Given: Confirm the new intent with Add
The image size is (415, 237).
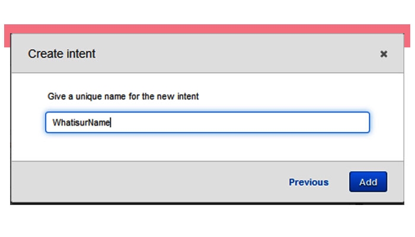Looking at the screenshot, I should tap(368, 182).
